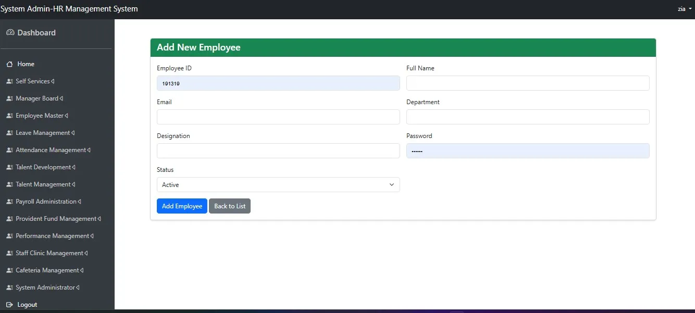
Task: Select the Attendance Management menu label
Action: 51,150
